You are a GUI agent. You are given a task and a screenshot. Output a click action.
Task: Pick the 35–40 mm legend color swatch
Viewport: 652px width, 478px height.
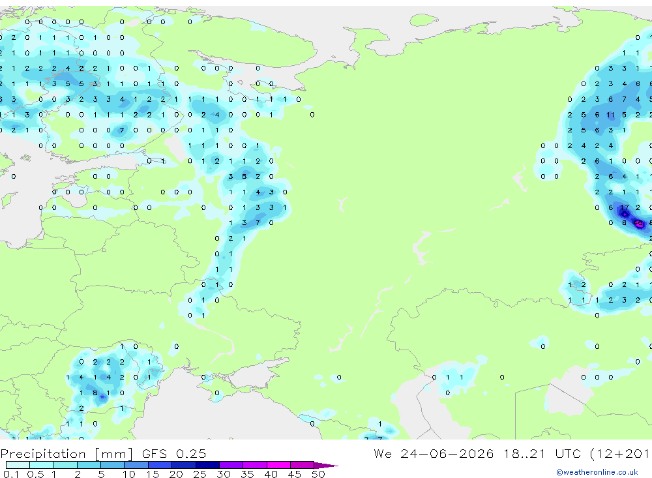254,465
